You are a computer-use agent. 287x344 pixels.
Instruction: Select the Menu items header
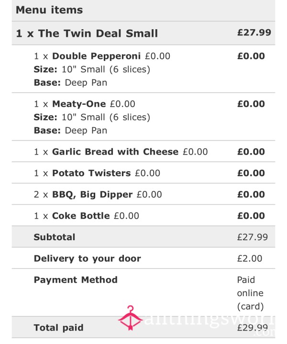[x=49, y=10]
